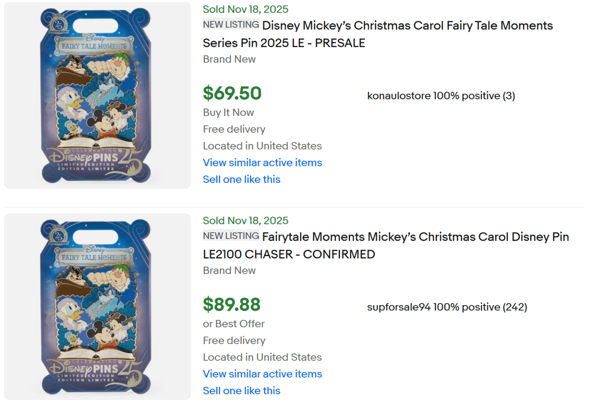Open the bottom Fairy Tale Moments pin thumbnail

97,306
